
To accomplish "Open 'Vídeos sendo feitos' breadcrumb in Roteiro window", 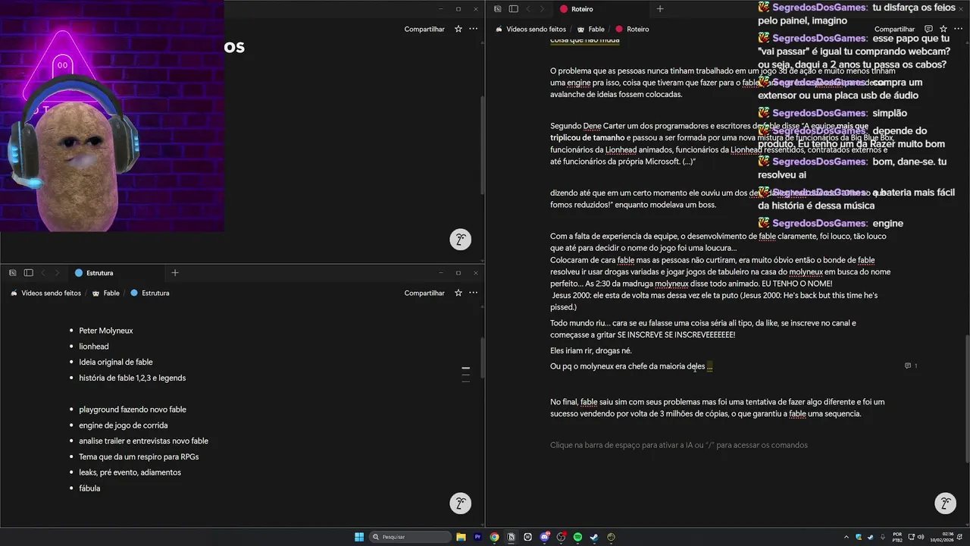I will click(x=530, y=29).
